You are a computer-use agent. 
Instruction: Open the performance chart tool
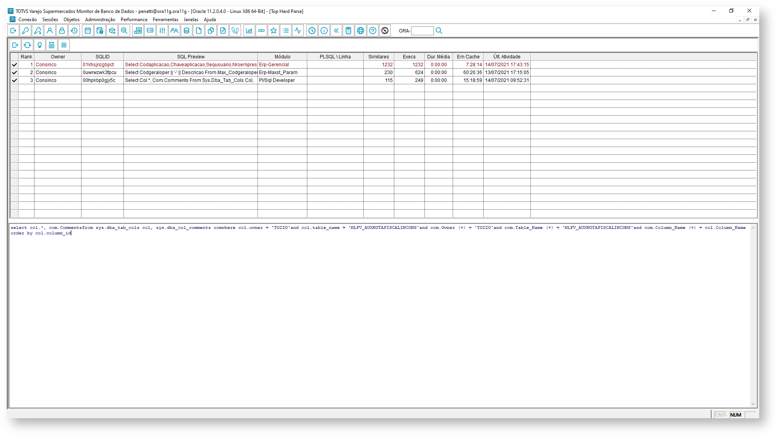(249, 30)
